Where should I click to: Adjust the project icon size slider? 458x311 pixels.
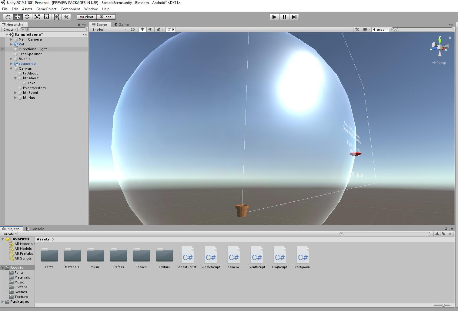[443, 305]
